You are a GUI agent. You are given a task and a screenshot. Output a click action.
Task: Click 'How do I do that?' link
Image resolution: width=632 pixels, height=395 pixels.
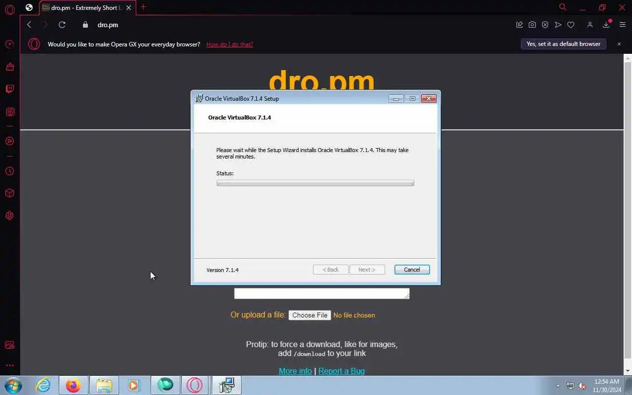tap(230, 44)
